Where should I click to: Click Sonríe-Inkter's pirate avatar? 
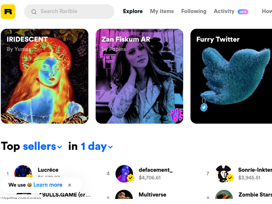224,174
